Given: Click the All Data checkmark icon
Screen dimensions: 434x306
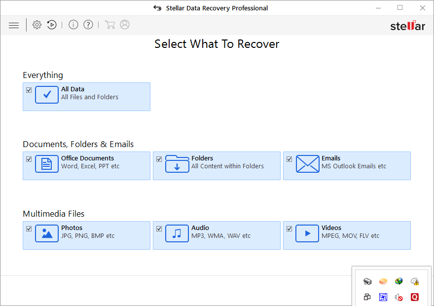Looking at the screenshot, I should [x=47, y=95].
